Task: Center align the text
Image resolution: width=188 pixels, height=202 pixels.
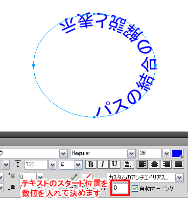Action: (x=154, y=164)
